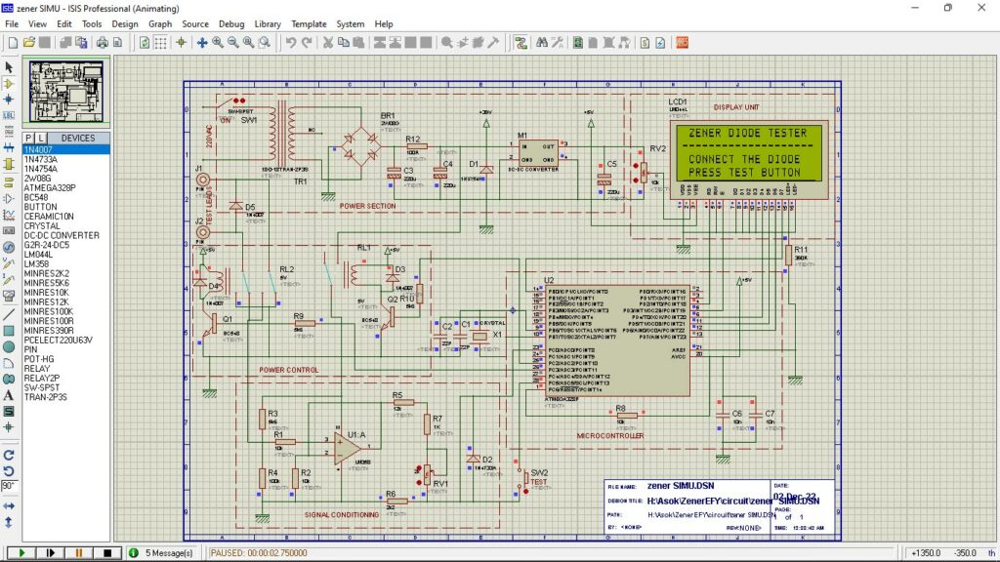Click the Print icon in the toolbar

click(101, 42)
